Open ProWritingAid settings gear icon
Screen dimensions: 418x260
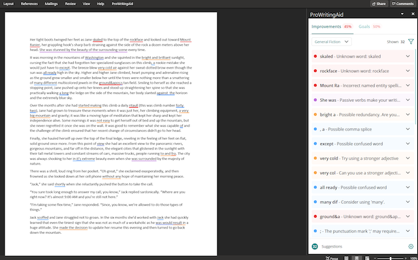click(x=411, y=246)
